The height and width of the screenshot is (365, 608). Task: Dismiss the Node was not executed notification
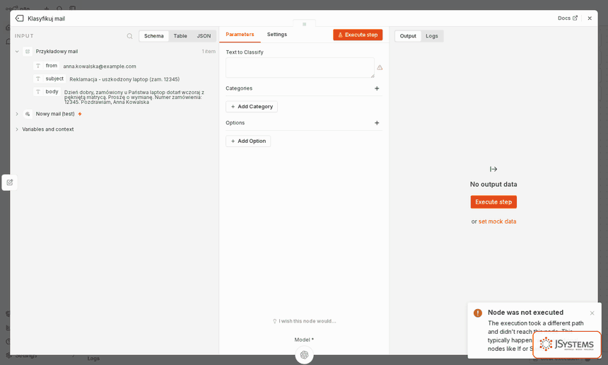(x=592, y=313)
